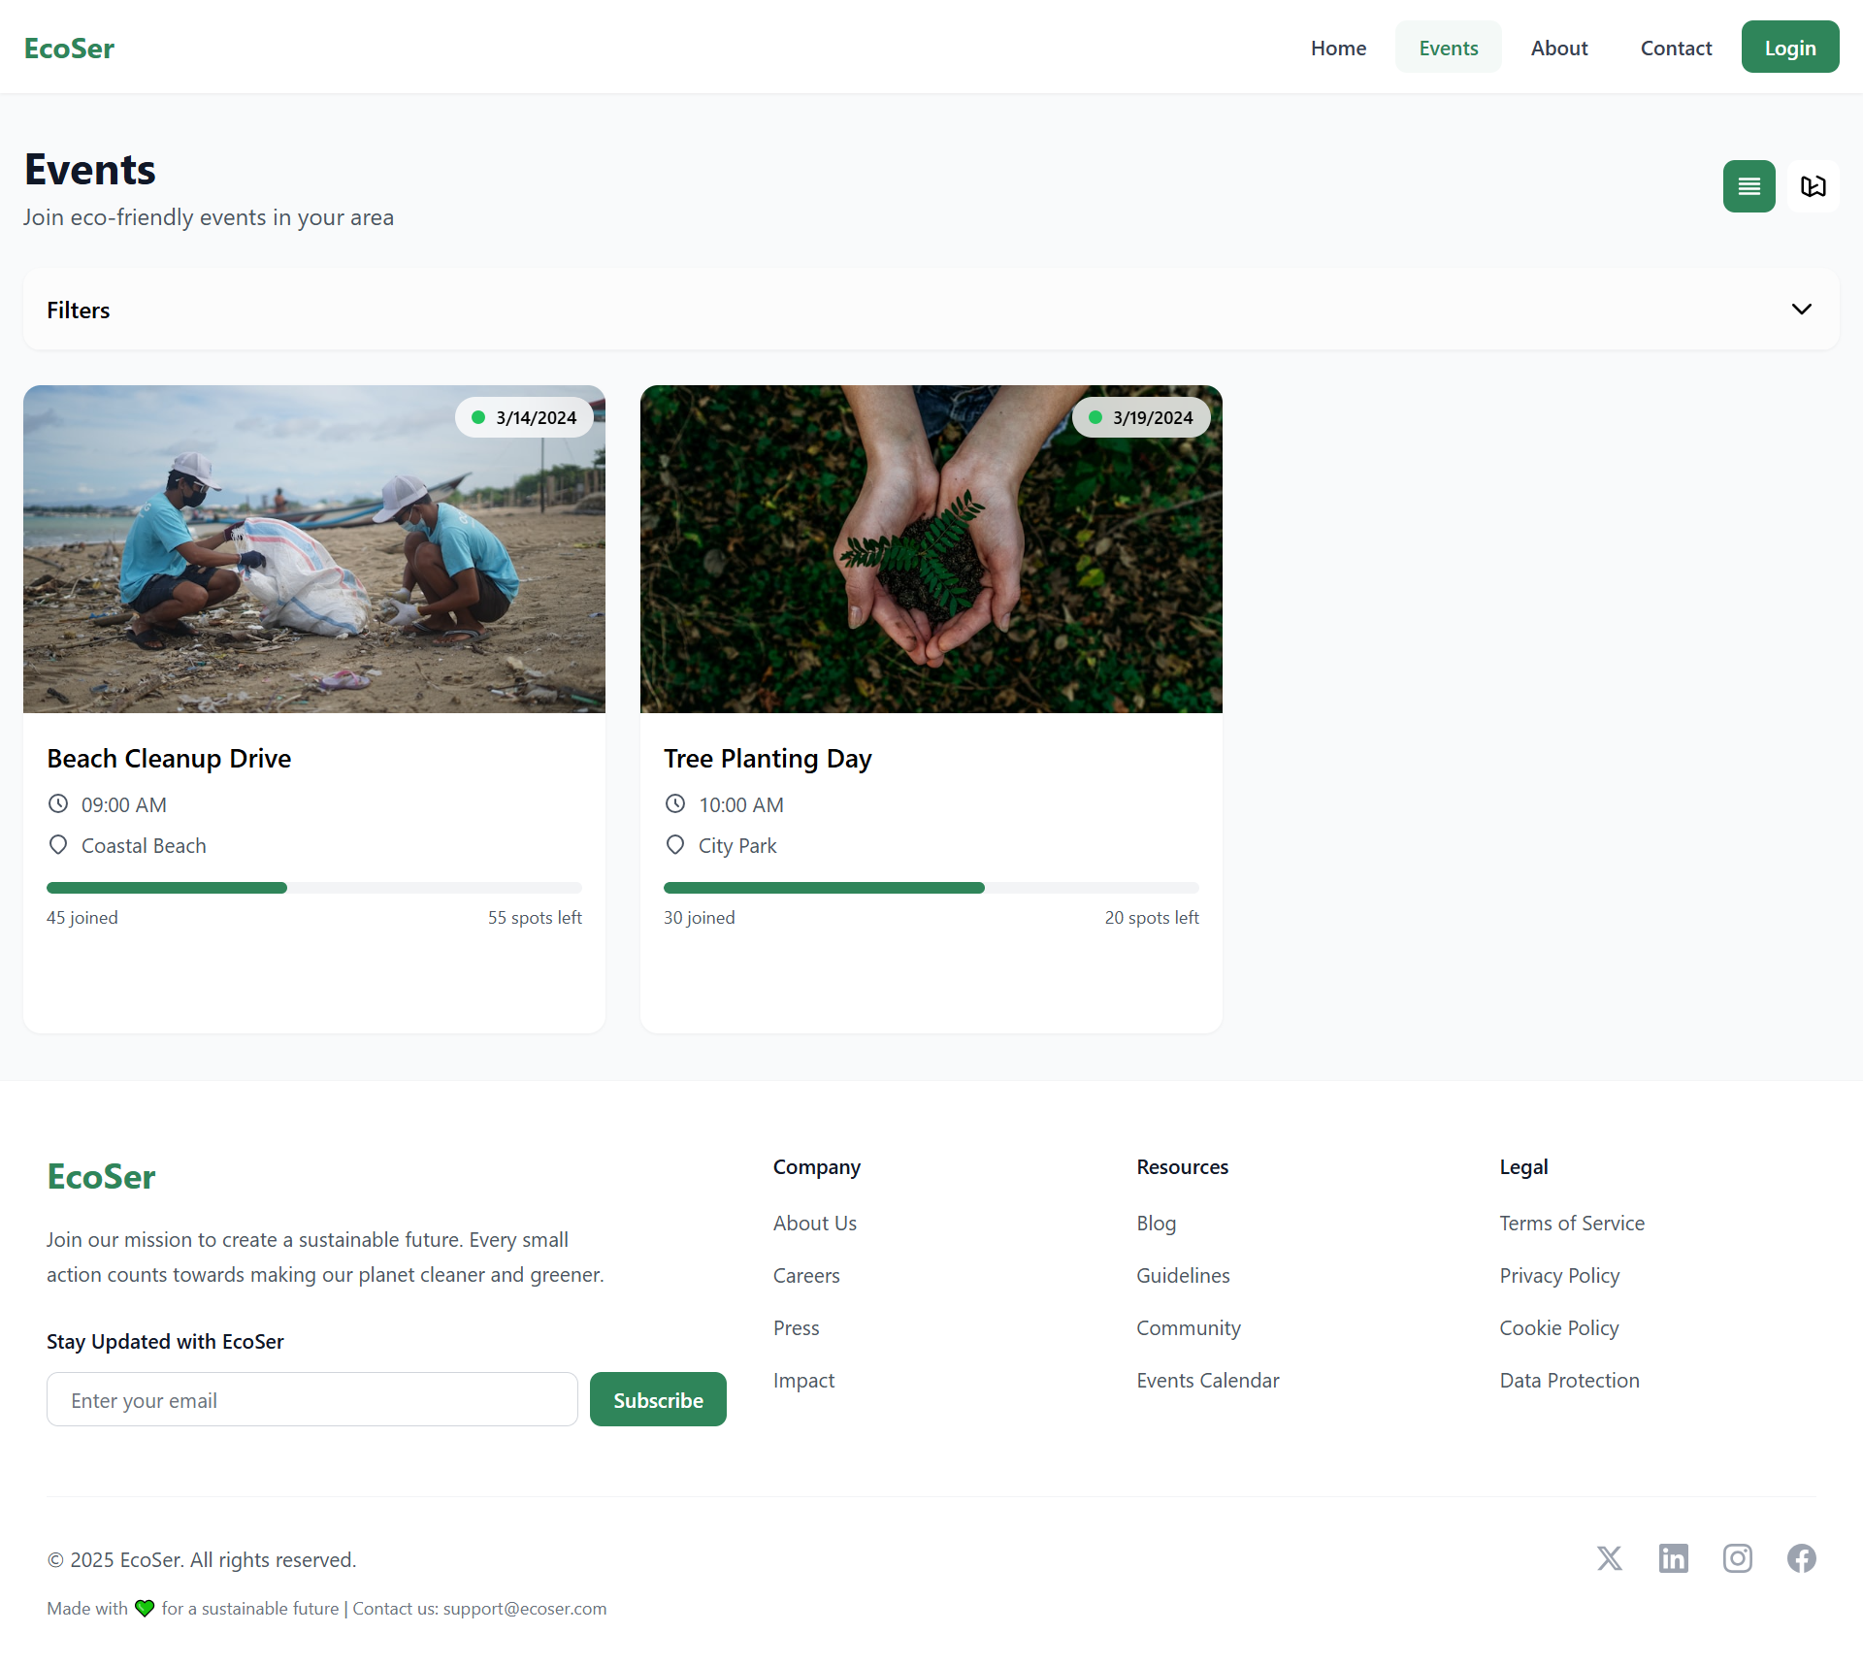Click clock icon next to 10:00 AM

click(675, 804)
